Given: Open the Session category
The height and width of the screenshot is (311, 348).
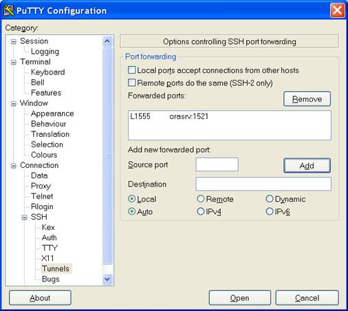Looking at the screenshot, I should point(34,41).
